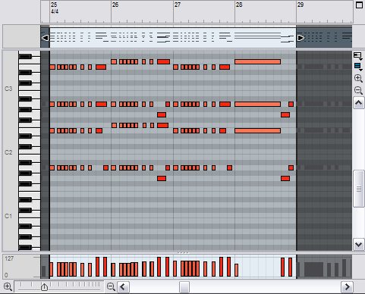Click the horizontal zoom out icon beside slider

(x=111, y=287)
